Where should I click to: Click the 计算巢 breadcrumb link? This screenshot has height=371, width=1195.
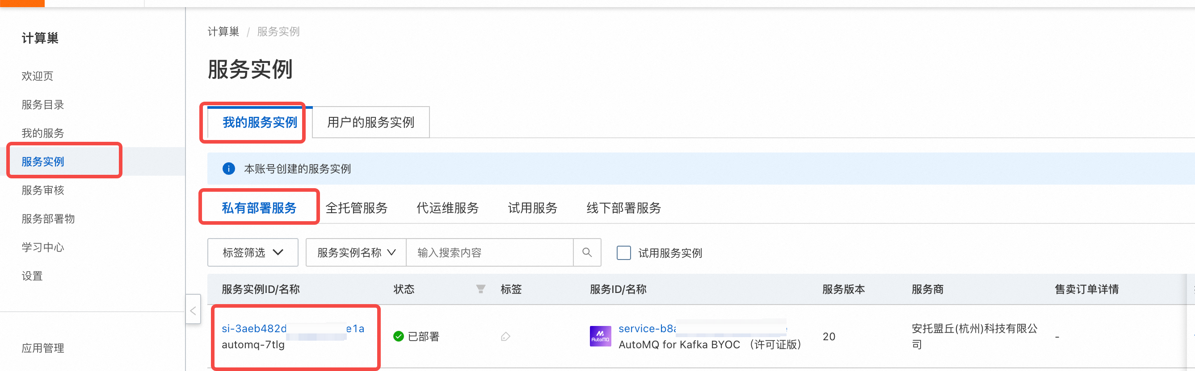click(223, 32)
